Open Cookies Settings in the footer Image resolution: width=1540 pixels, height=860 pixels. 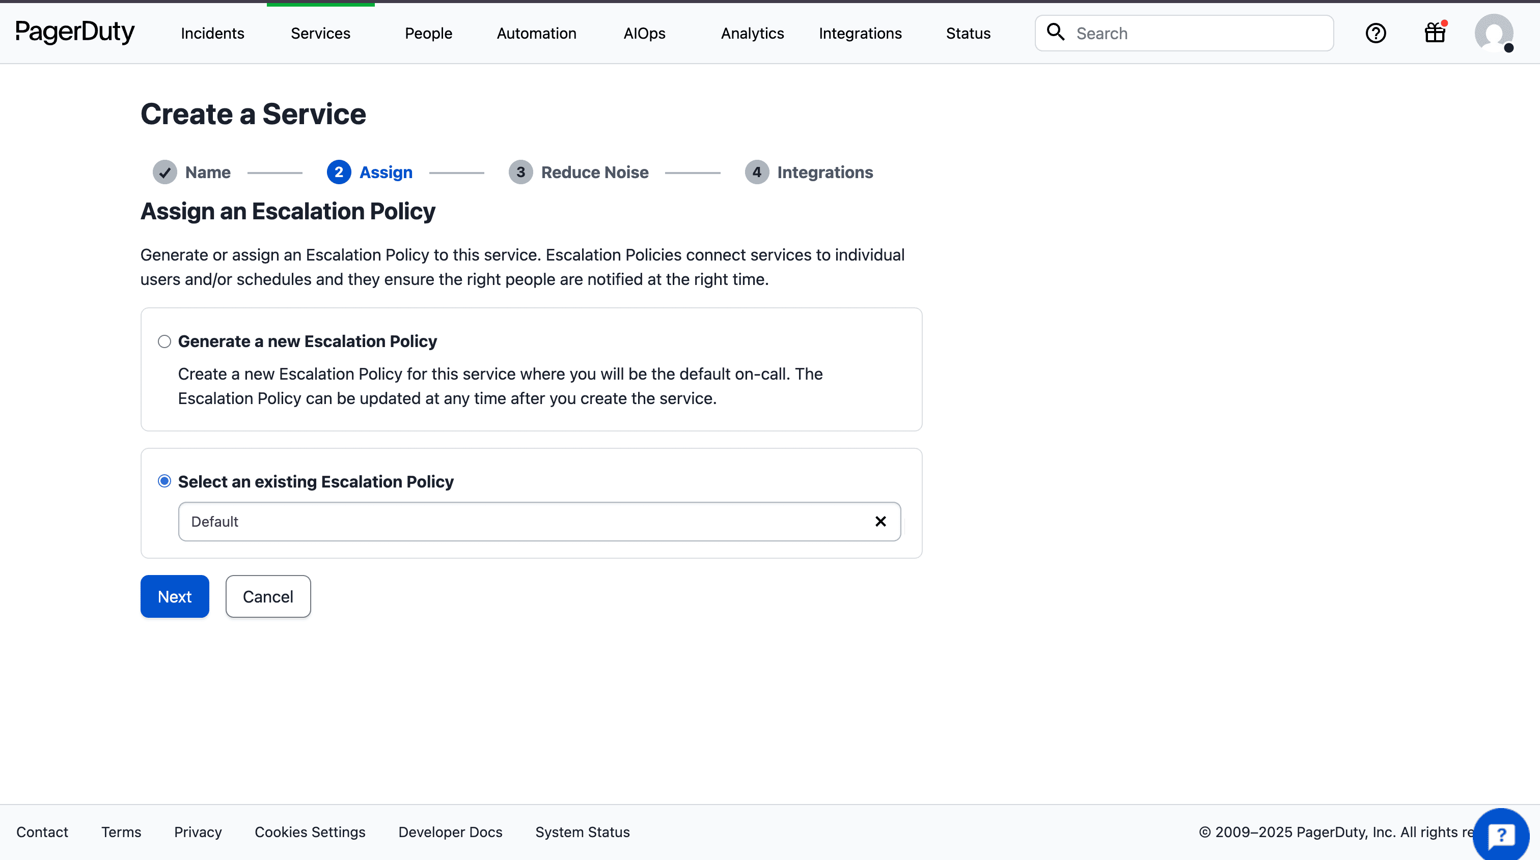(x=310, y=832)
